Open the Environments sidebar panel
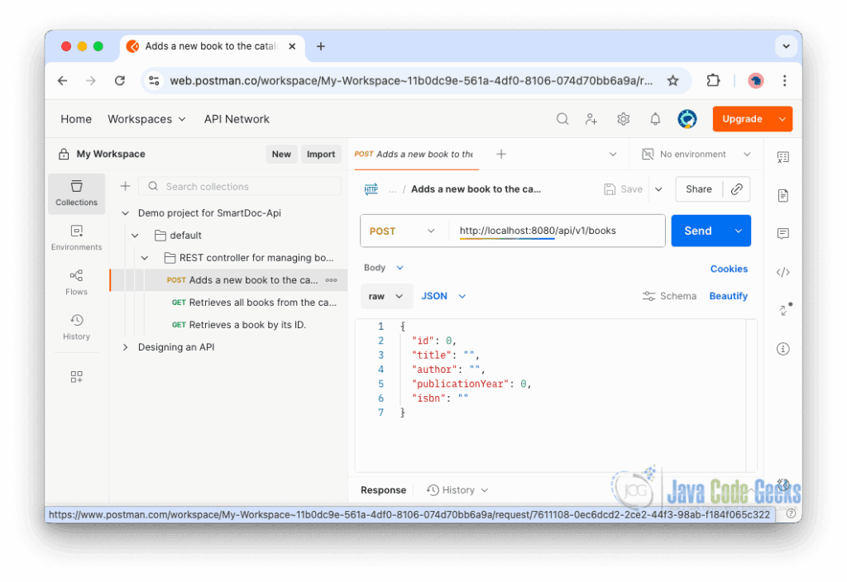Viewport: 847px width, 582px height. tap(76, 238)
